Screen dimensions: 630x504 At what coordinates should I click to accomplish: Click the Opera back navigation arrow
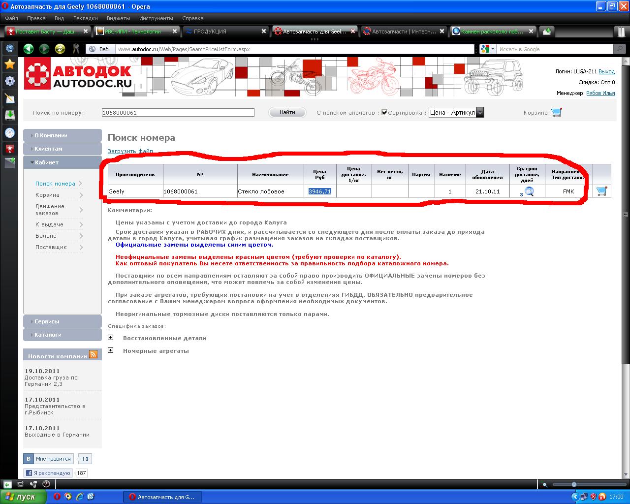[x=29, y=49]
